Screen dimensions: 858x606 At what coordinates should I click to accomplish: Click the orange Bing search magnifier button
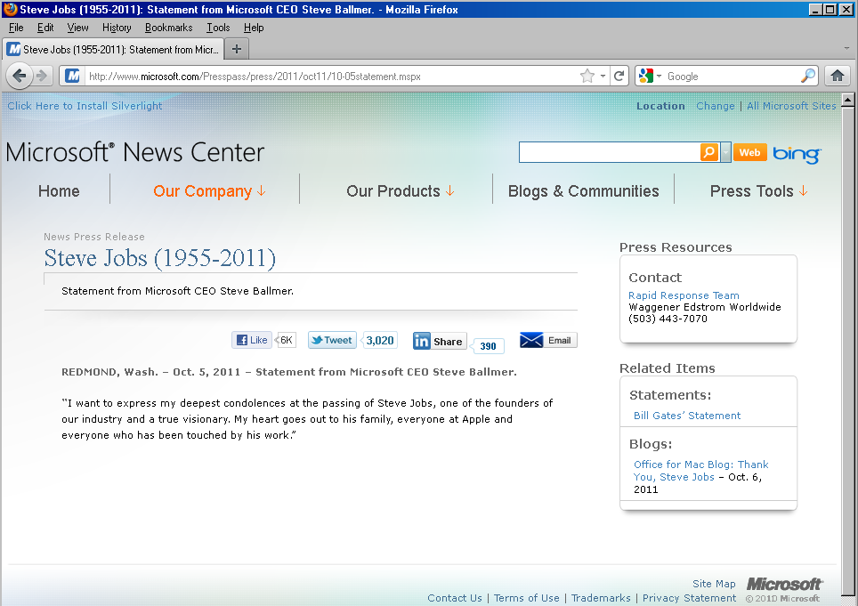(x=709, y=152)
